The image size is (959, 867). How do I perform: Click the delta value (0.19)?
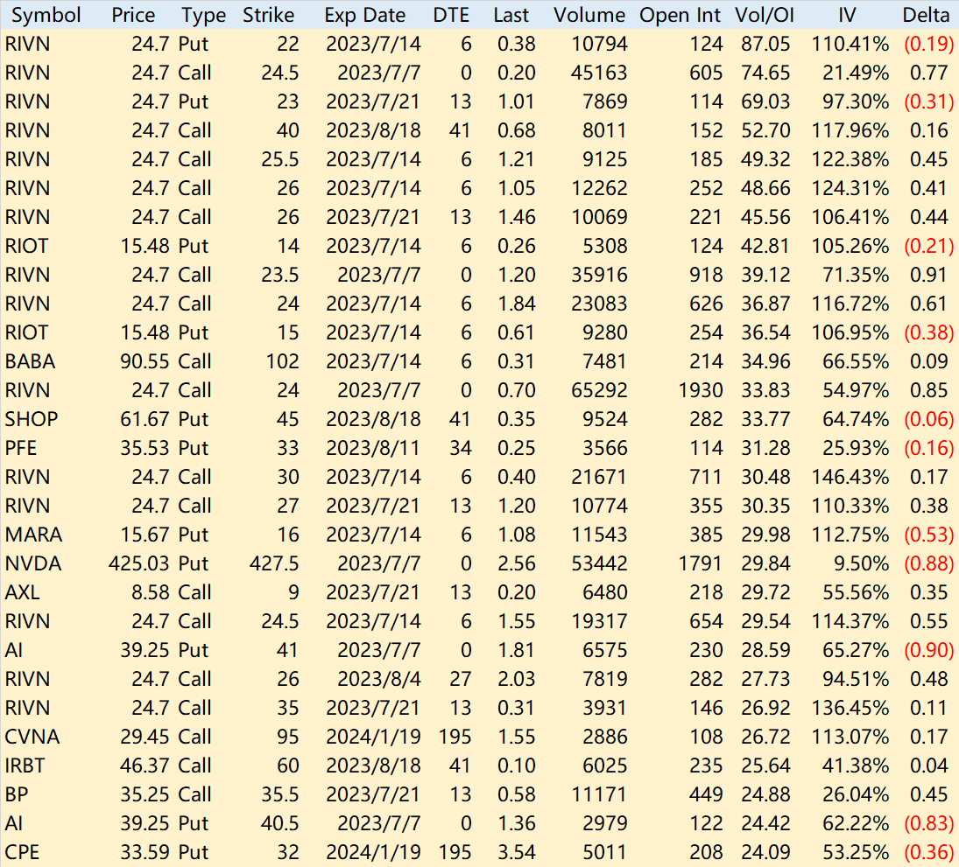929,44
